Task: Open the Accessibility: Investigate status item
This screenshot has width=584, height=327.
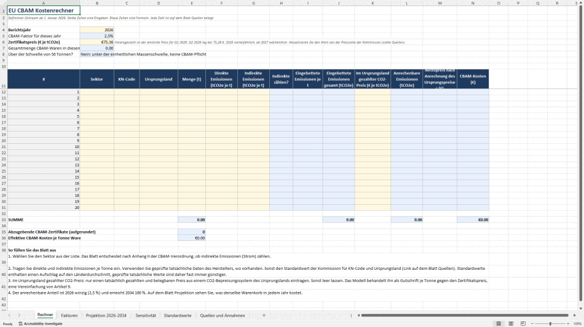Action: coord(41,324)
